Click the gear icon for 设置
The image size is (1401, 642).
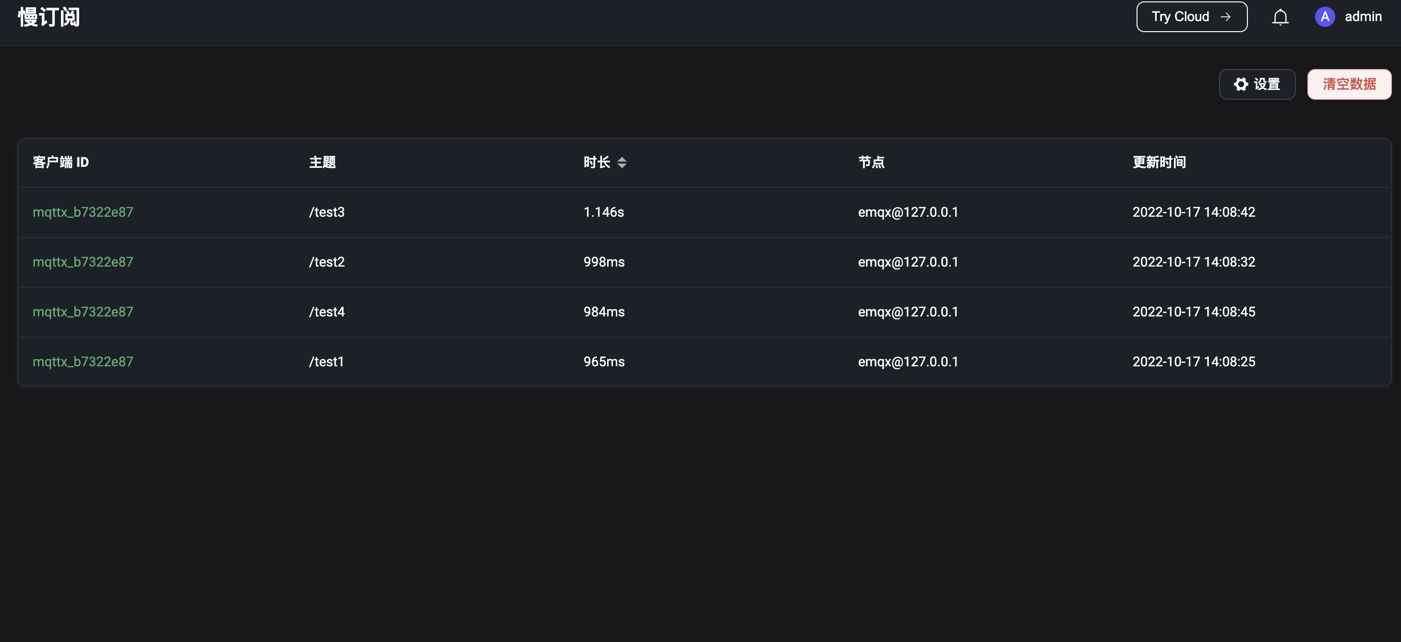[1241, 84]
